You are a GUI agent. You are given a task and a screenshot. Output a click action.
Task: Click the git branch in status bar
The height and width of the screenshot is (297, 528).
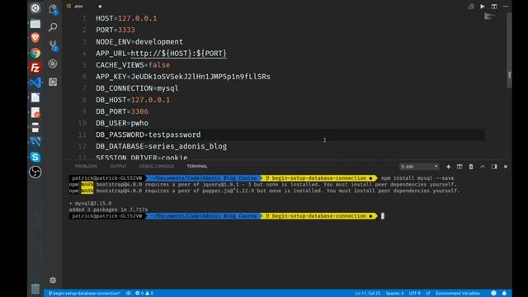pyautogui.click(x=84, y=294)
